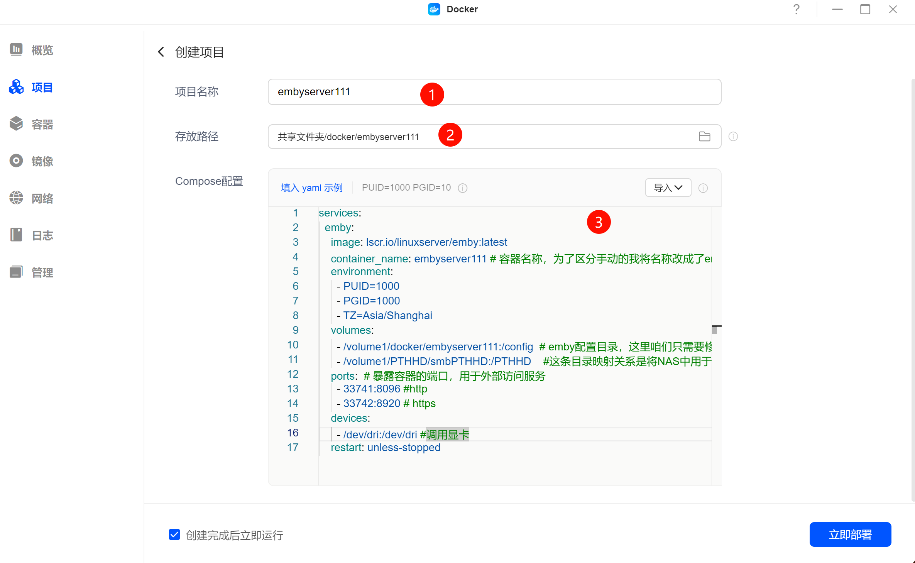Click the 日志 notebook icon

click(x=16, y=235)
